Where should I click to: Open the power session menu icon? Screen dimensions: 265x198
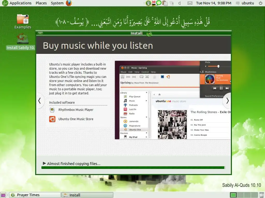tap(260, 3)
